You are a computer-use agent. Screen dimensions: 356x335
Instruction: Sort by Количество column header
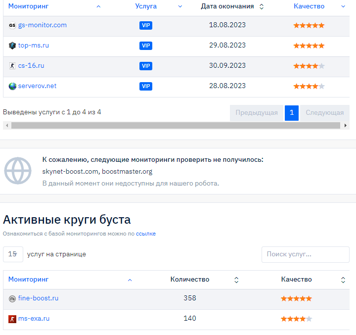pyautogui.click(x=190, y=279)
